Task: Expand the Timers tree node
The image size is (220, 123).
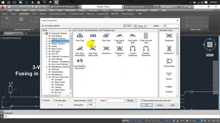Action: click(47, 46)
